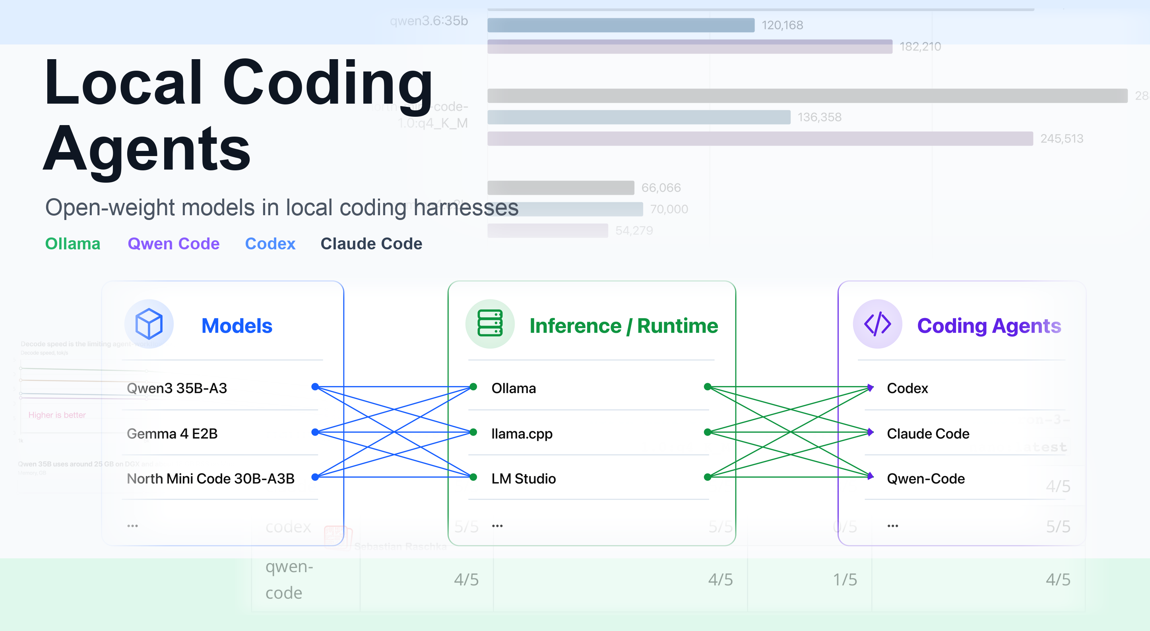Viewport: 1150px width, 631px height.
Task: Select Ollama in the Inference / Runtime list
Action: coord(514,388)
